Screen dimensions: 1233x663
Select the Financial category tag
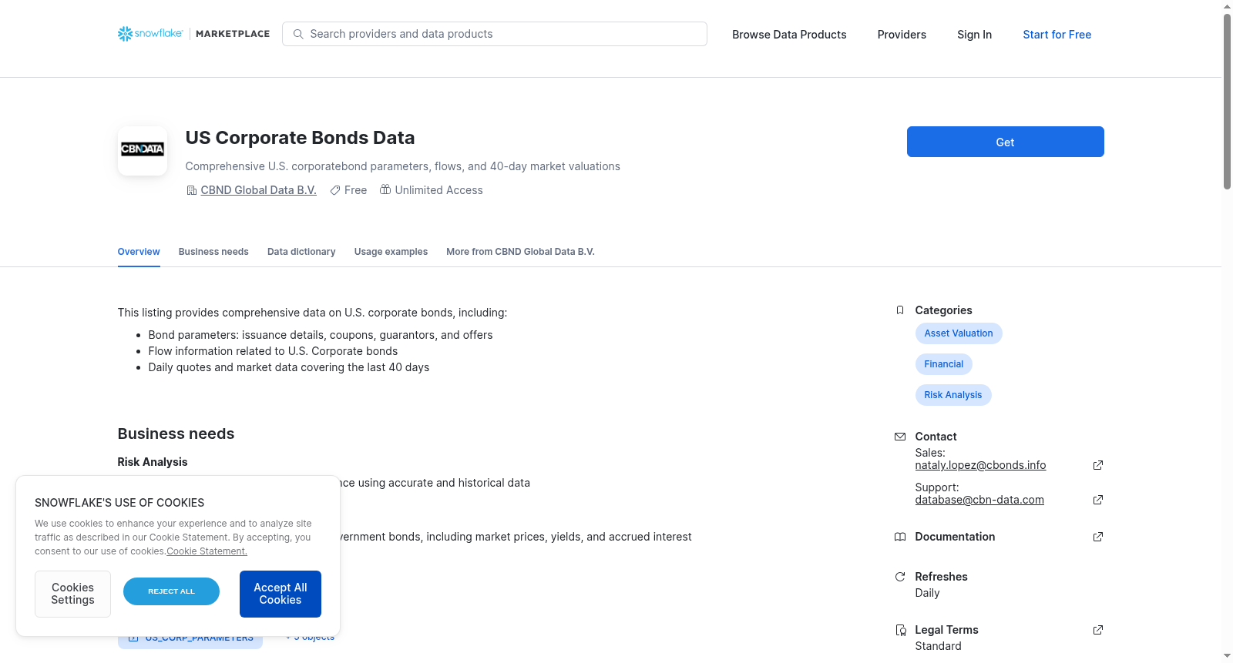click(943, 364)
